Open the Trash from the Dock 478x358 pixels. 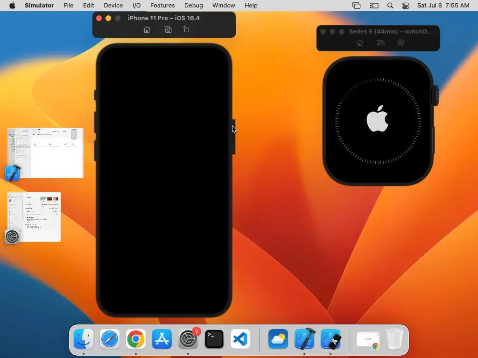394,339
